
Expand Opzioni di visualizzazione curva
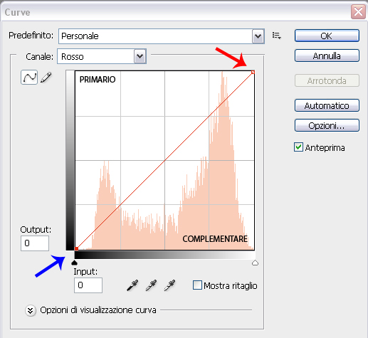point(31,310)
